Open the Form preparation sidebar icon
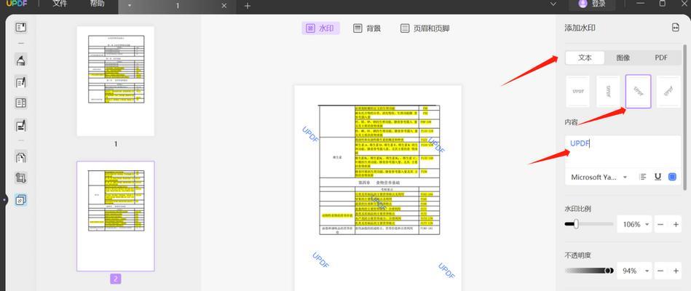The width and height of the screenshot is (691, 291). click(x=20, y=103)
